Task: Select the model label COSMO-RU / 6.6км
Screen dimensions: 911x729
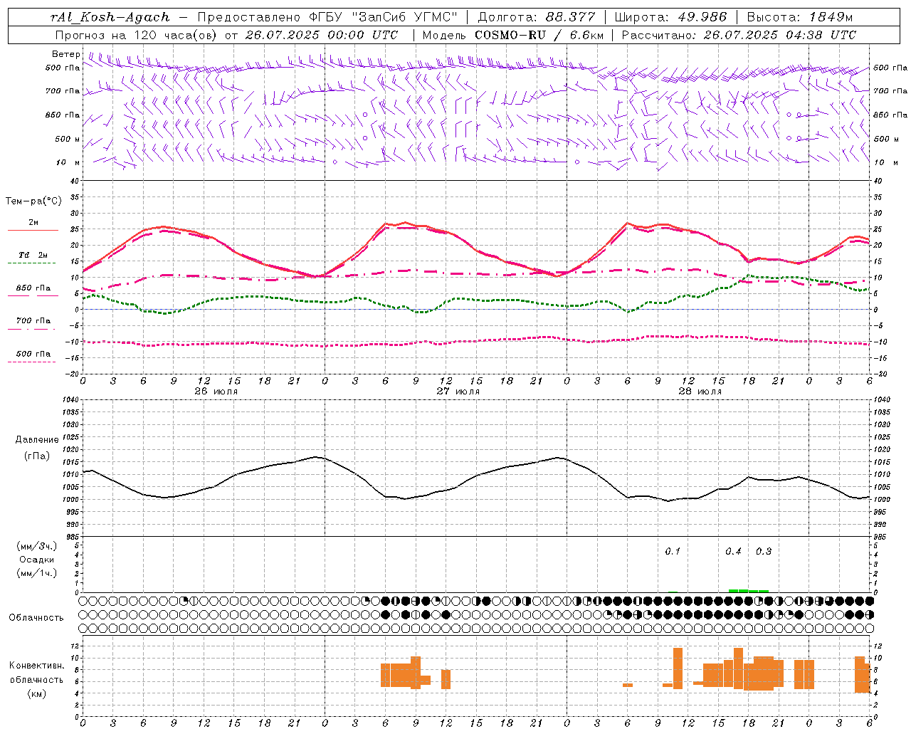Action: pyautogui.click(x=539, y=35)
